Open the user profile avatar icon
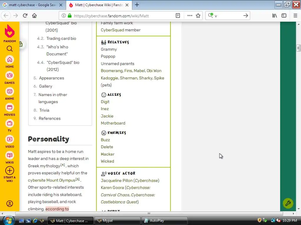Viewport: 301px width, 225px height. click(10, 204)
